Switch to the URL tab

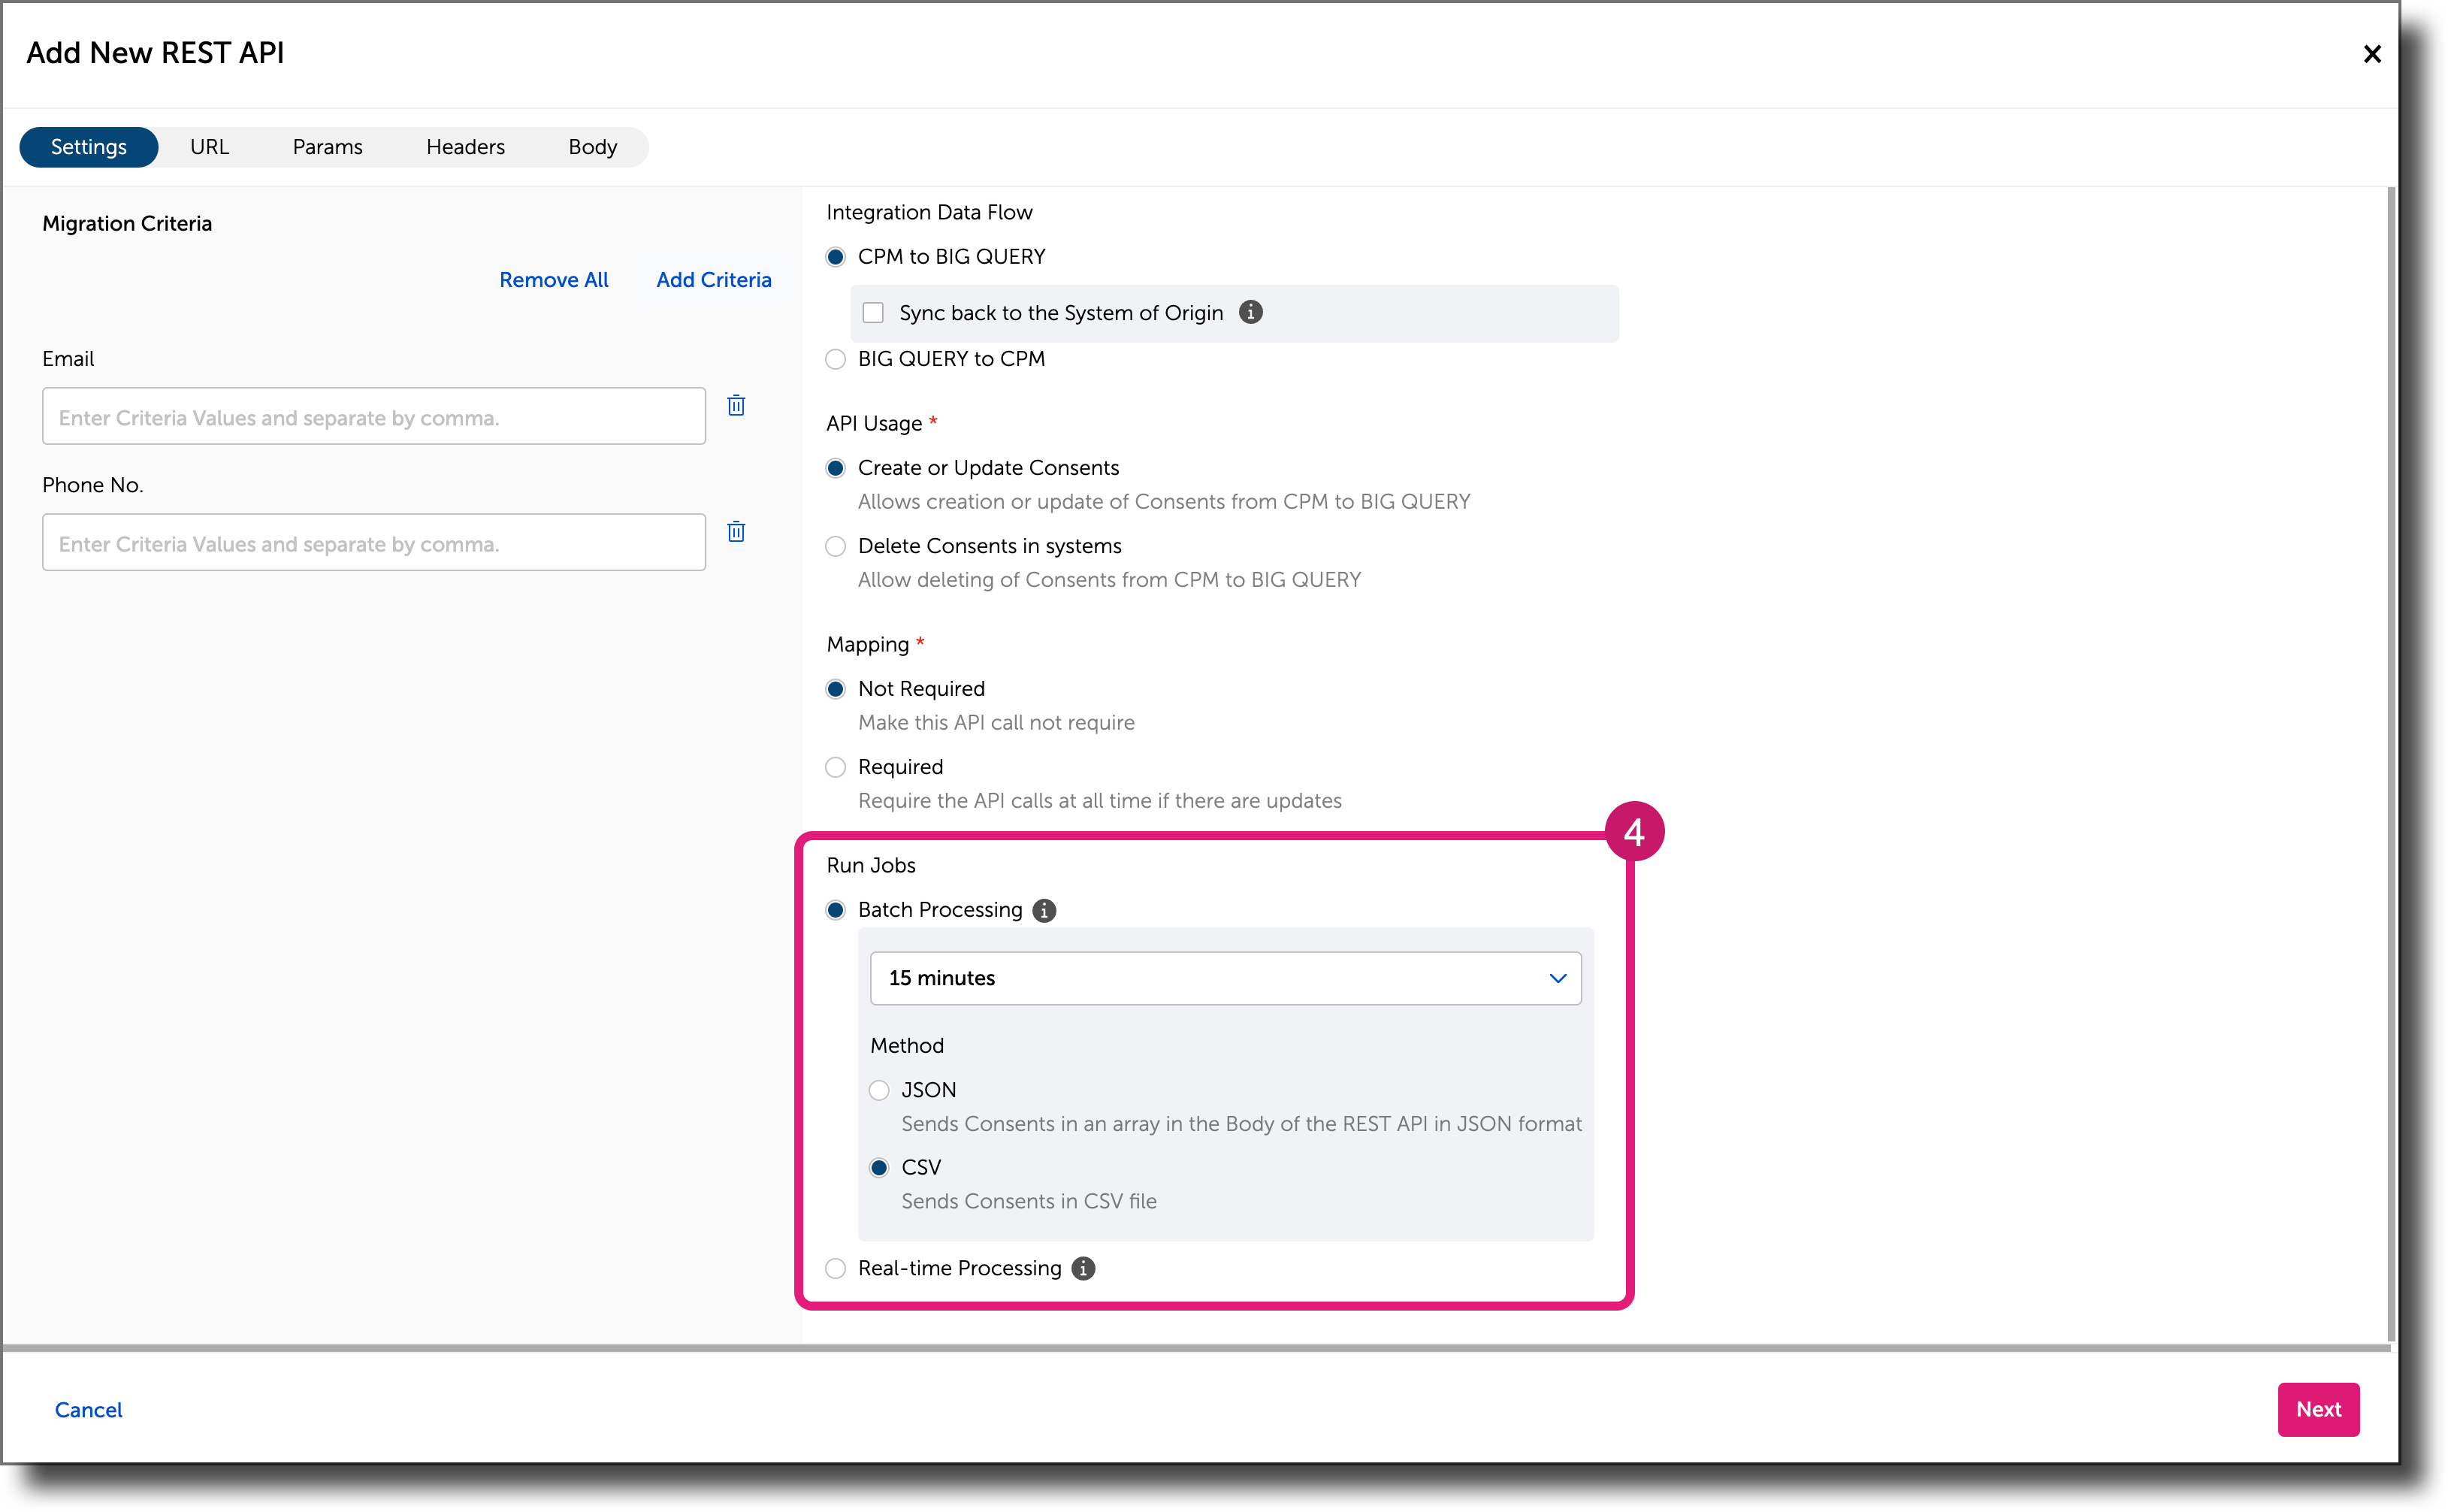coord(210,147)
